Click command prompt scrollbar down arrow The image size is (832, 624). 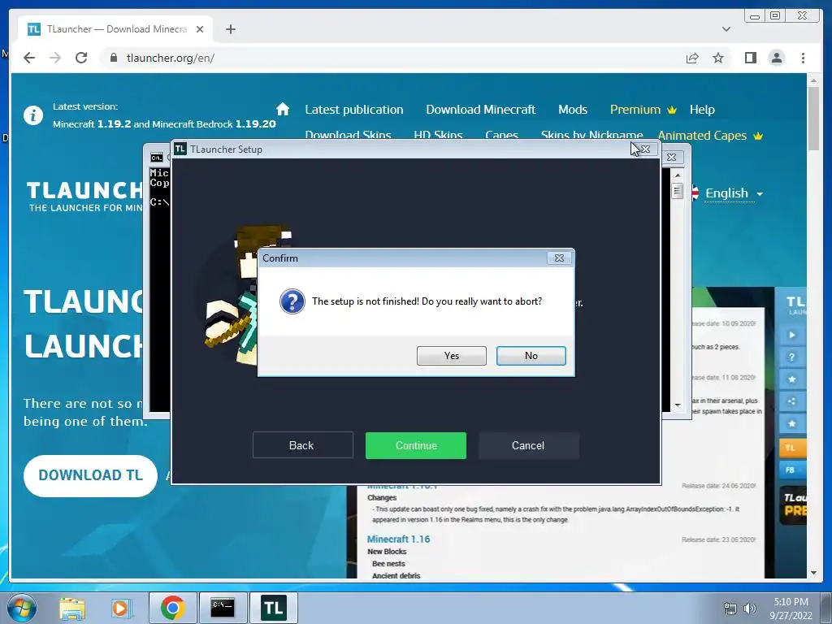(x=677, y=405)
